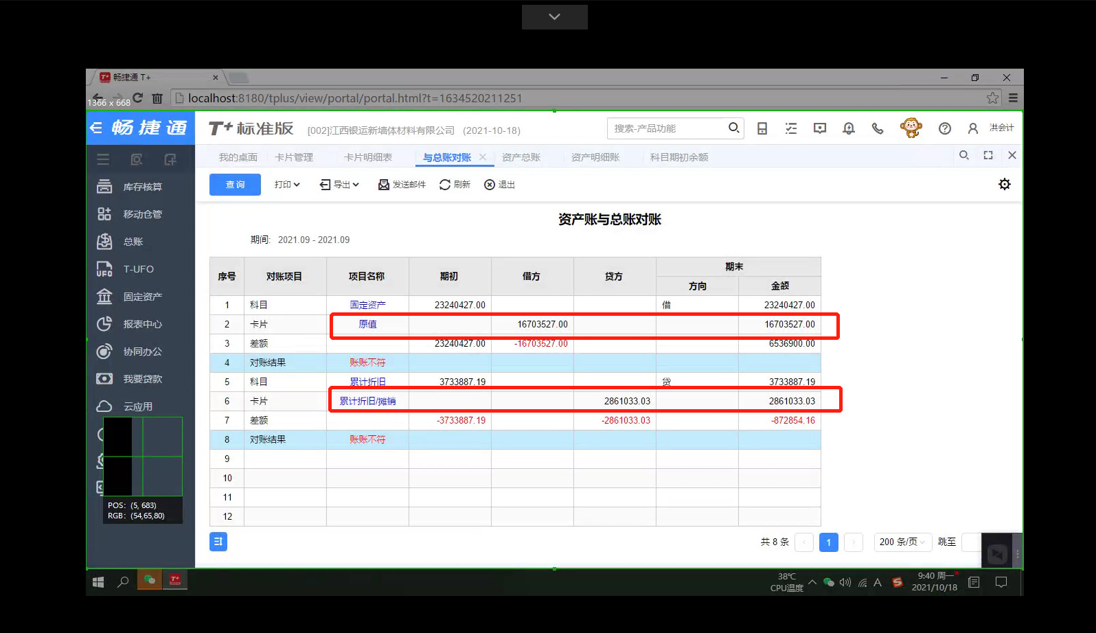
Task: Open help question mark icon
Action: tap(945, 128)
